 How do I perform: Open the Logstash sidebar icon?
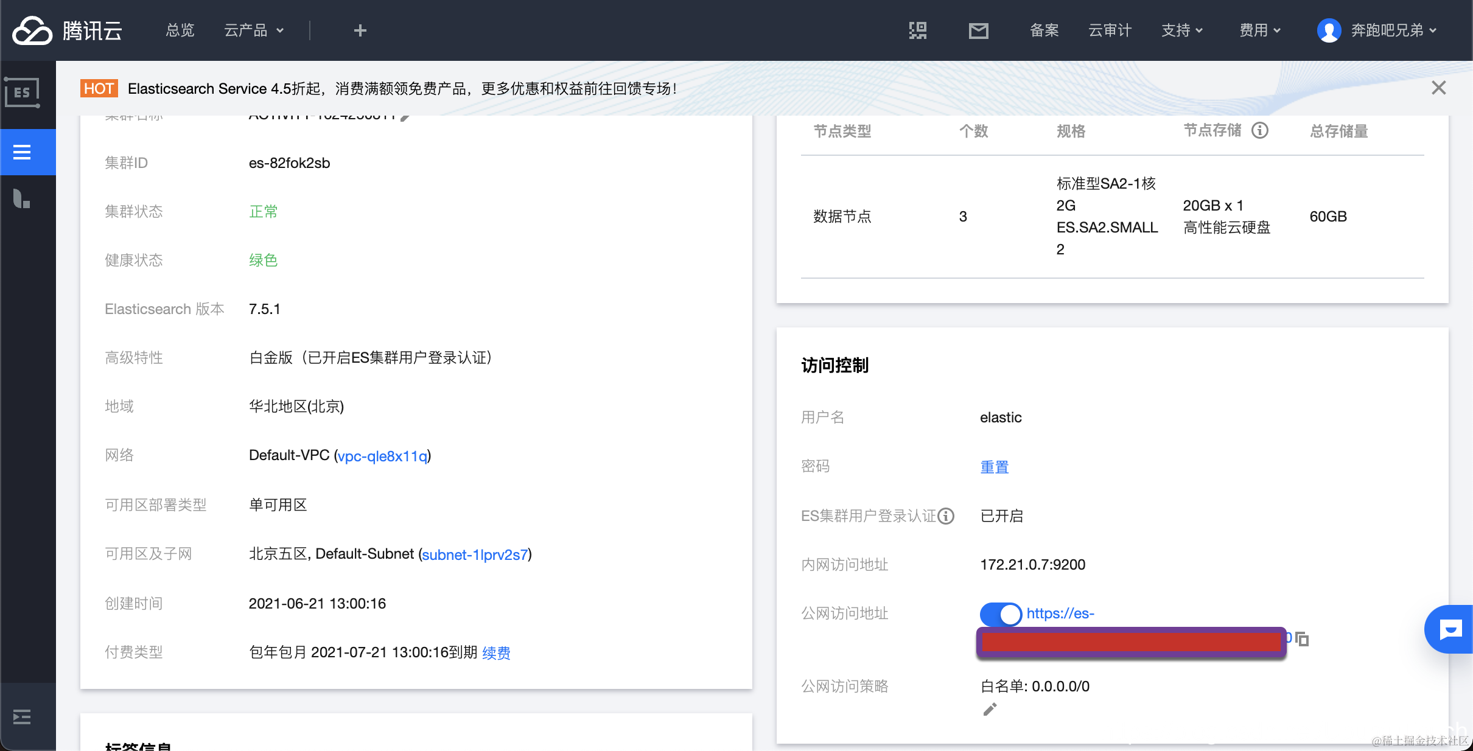coord(23,199)
